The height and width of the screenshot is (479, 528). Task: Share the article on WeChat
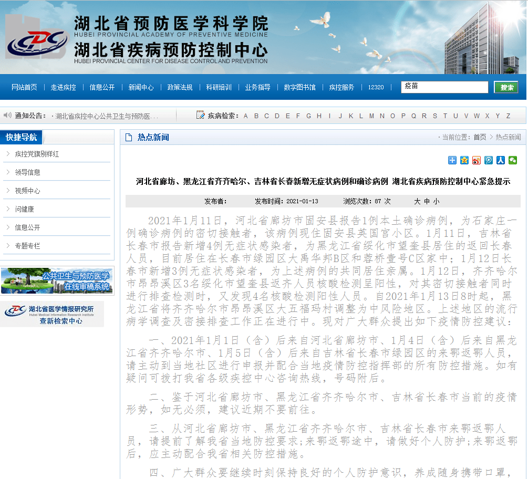tap(512, 161)
